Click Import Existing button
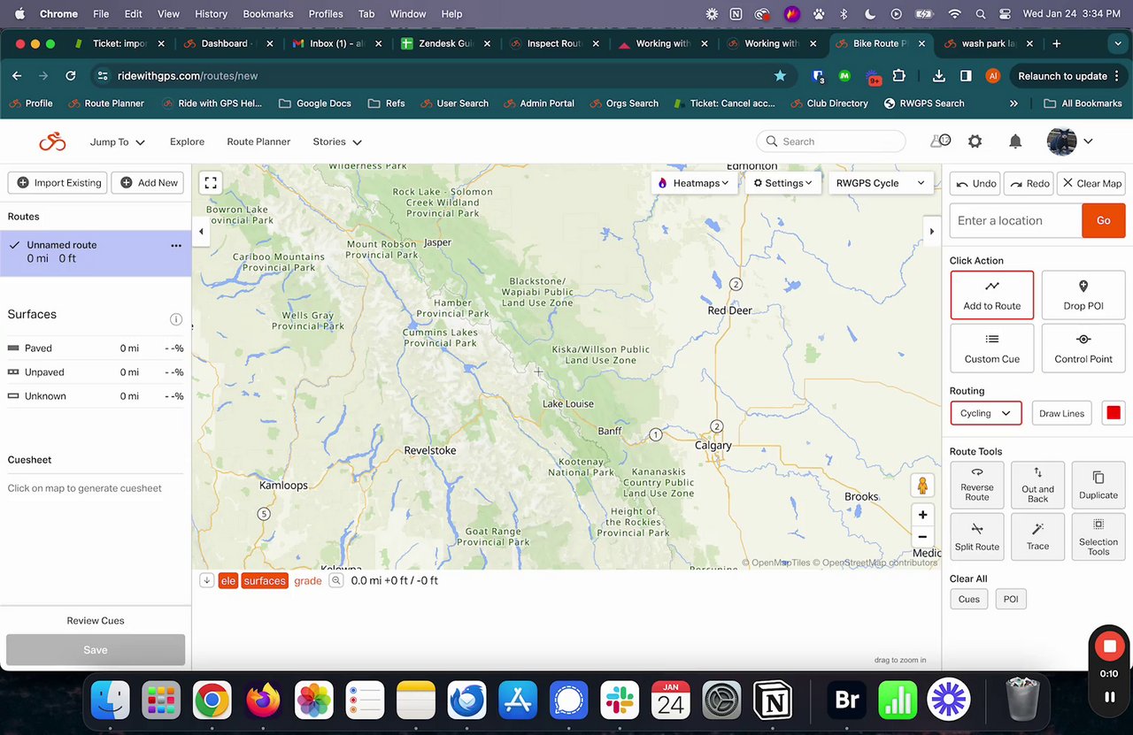The height and width of the screenshot is (735, 1133). click(58, 183)
